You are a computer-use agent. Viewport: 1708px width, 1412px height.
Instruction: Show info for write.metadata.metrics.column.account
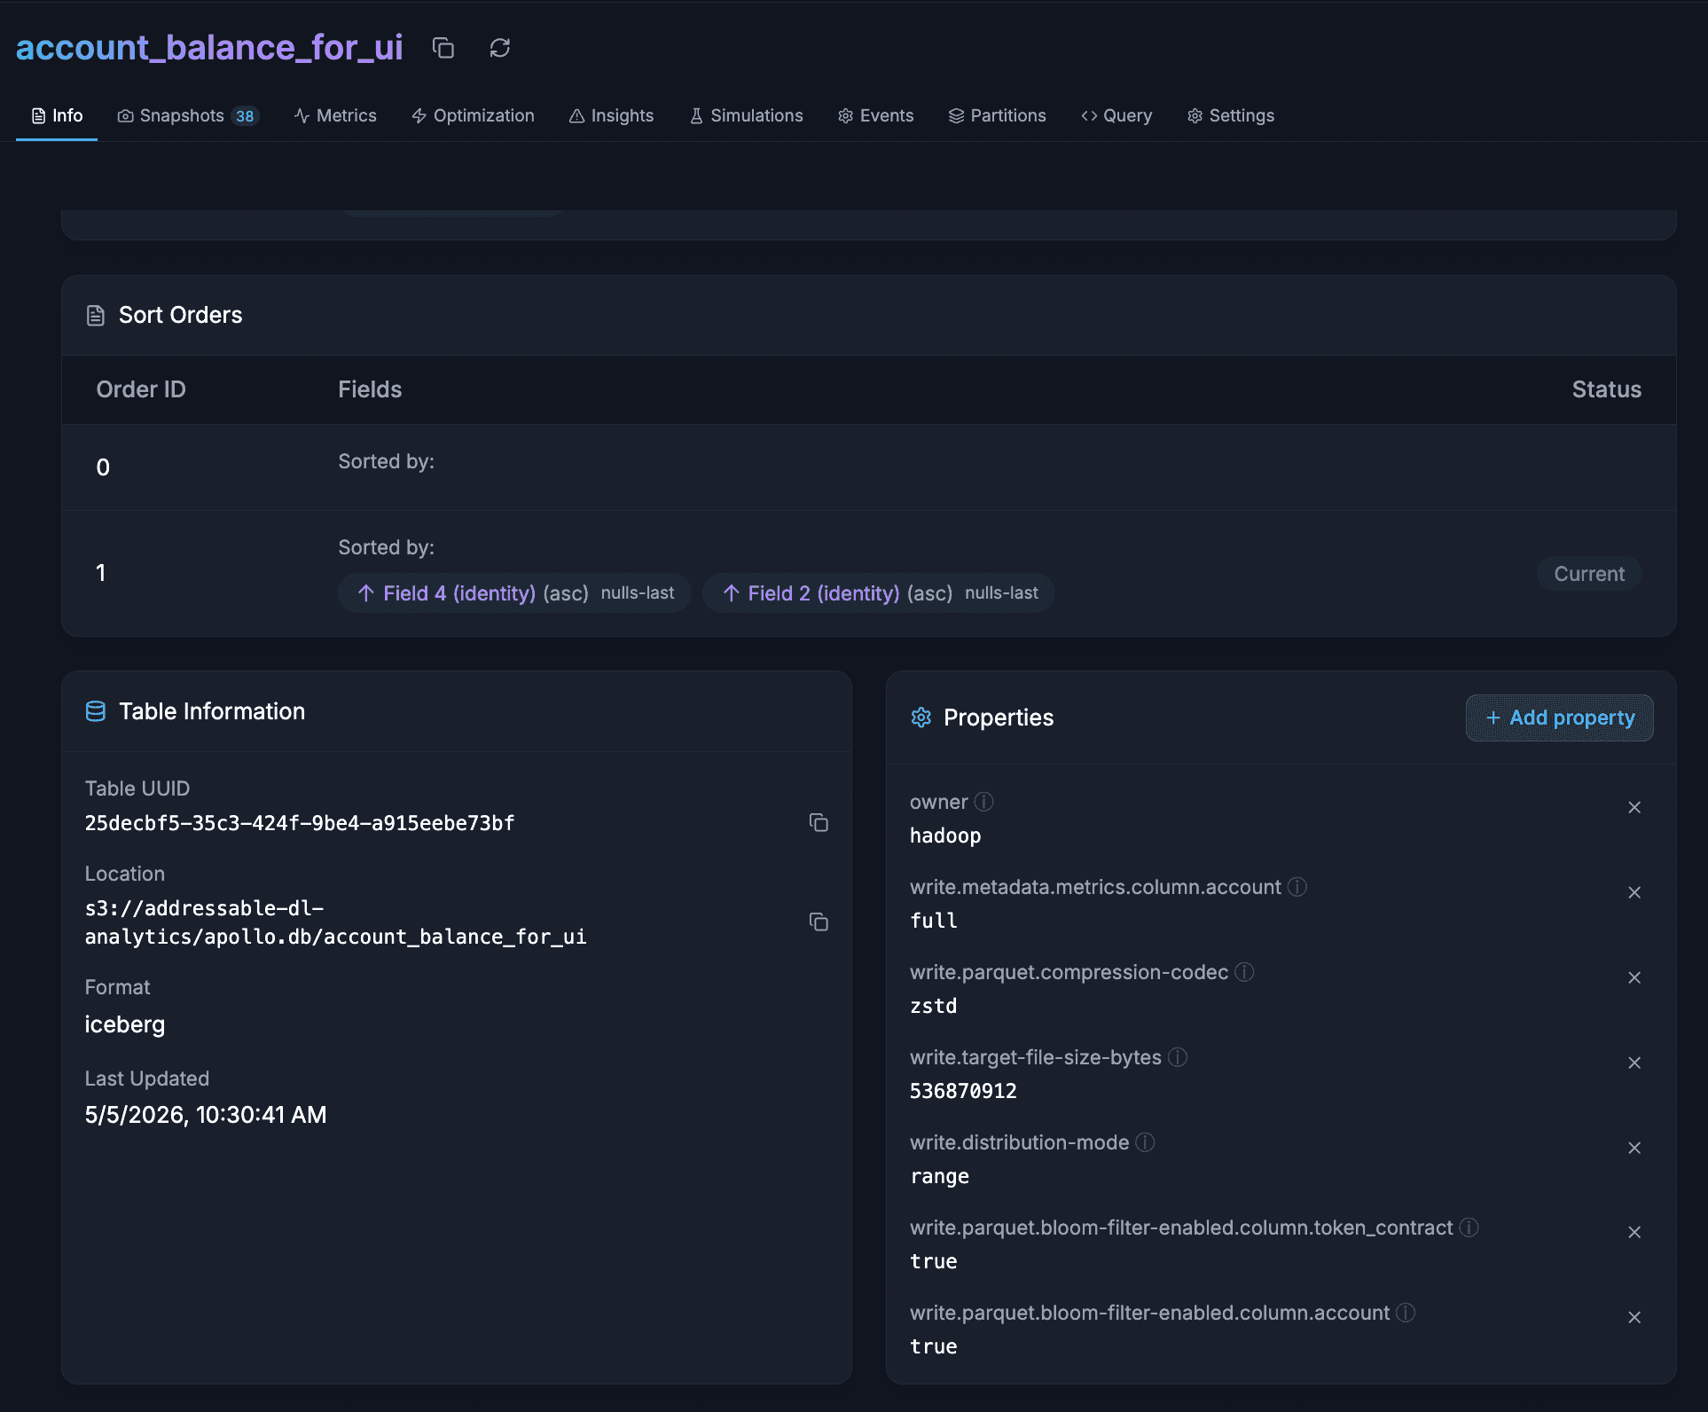click(x=1297, y=887)
